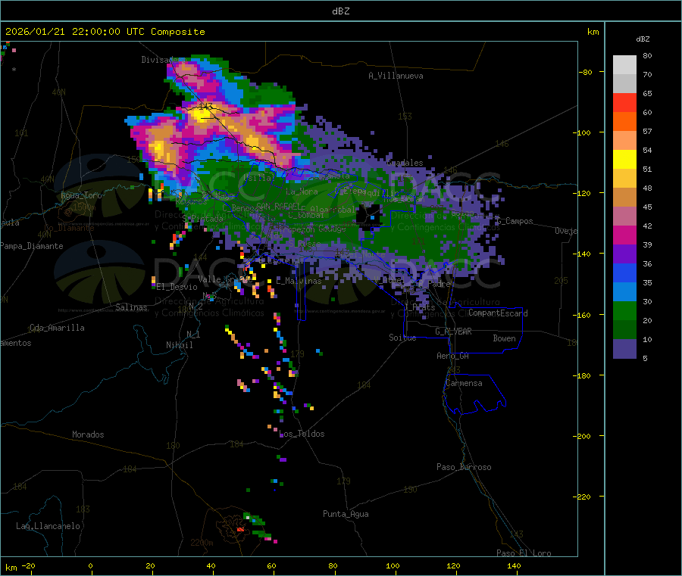Pick the light gray 70-80 dBZ swatch

(624, 65)
